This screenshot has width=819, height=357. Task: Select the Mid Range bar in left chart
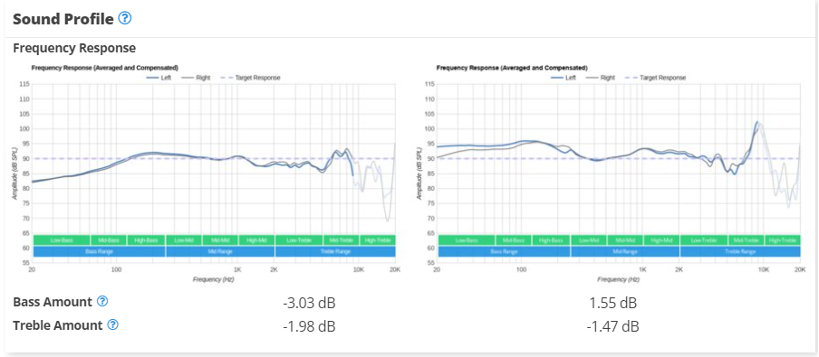click(220, 251)
